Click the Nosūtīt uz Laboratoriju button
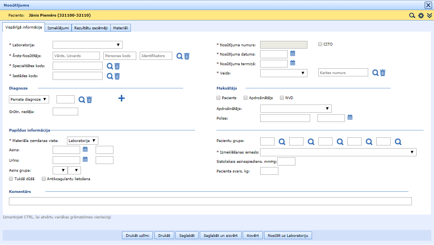Screen dimensions: 434x245 [x=288, y=235]
